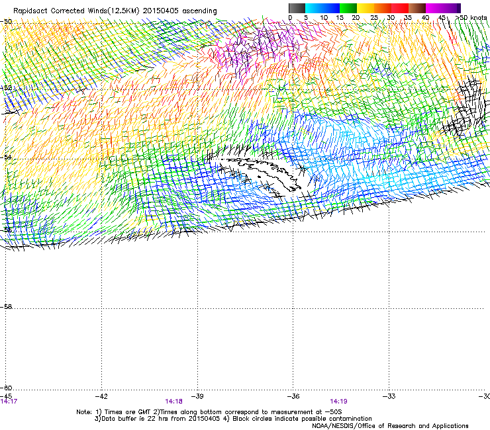490x430 pixels.
Task: Click the black island outline on the map
Action: [x=262, y=174]
